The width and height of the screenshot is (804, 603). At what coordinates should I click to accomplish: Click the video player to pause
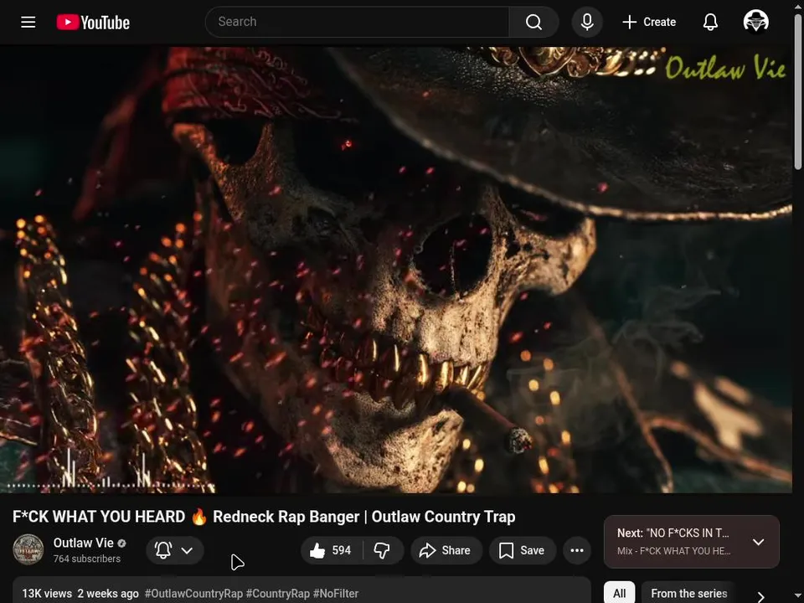(x=396, y=270)
